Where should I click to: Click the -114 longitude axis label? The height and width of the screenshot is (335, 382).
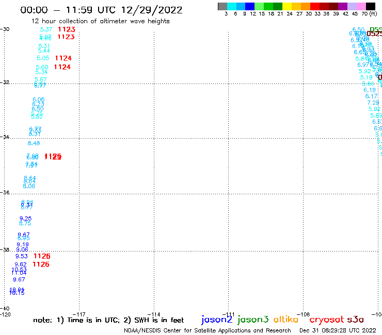click(x=154, y=314)
